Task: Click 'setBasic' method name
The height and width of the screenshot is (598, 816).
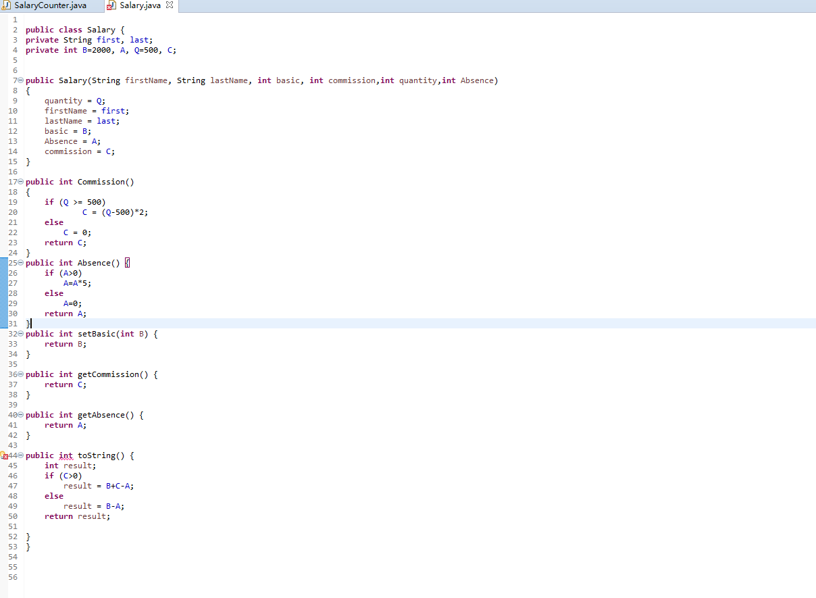Action: click(97, 334)
